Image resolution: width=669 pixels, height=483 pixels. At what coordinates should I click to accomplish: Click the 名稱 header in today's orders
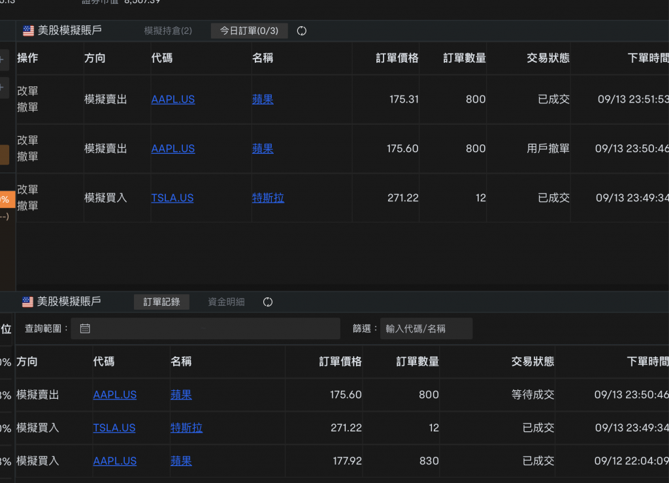point(263,58)
